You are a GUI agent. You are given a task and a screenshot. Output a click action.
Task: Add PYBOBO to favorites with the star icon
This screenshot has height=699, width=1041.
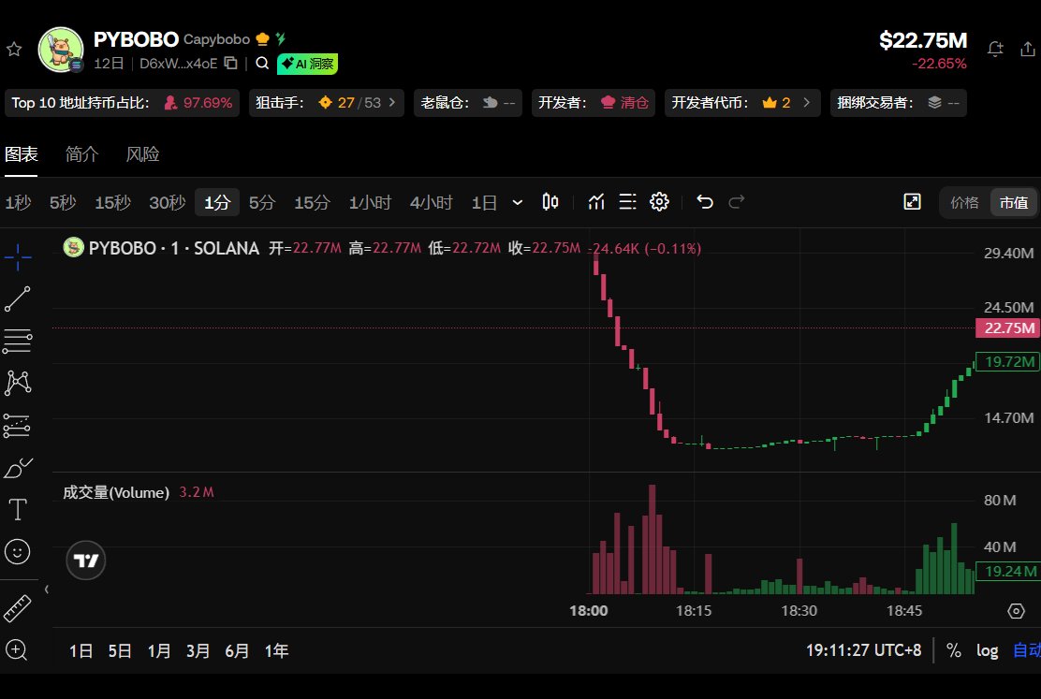click(14, 49)
